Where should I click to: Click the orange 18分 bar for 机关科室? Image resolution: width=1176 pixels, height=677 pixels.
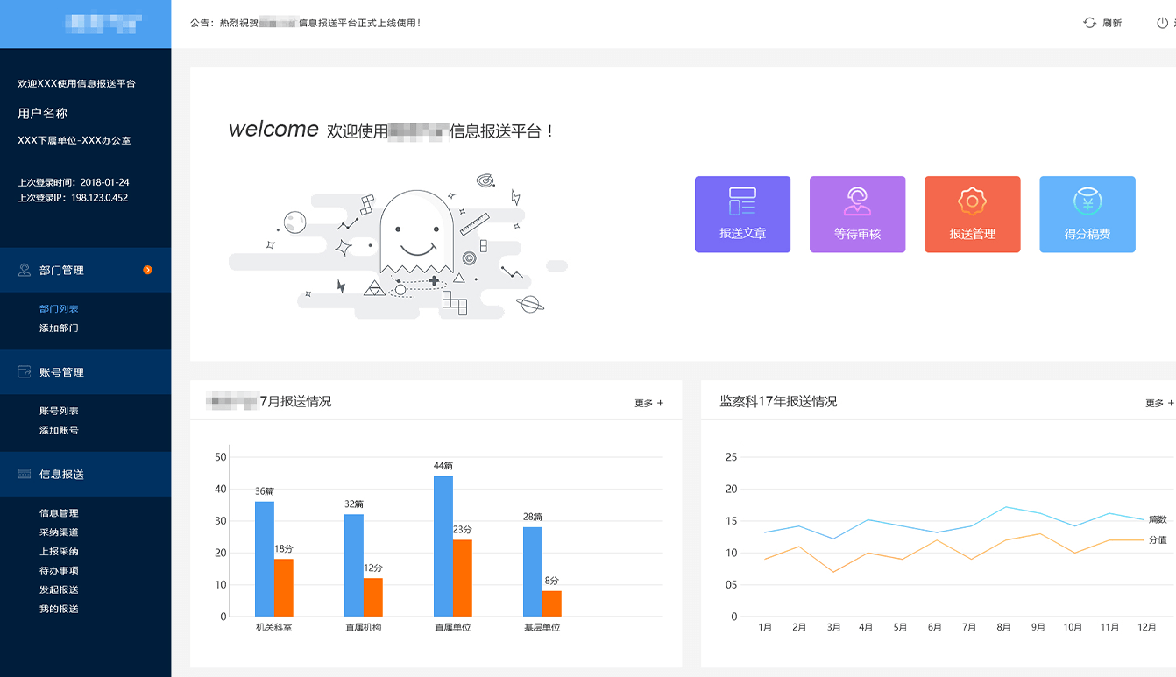point(284,587)
